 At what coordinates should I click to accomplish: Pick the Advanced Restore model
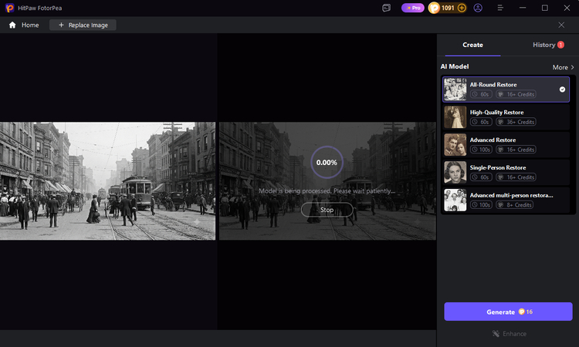(506, 144)
